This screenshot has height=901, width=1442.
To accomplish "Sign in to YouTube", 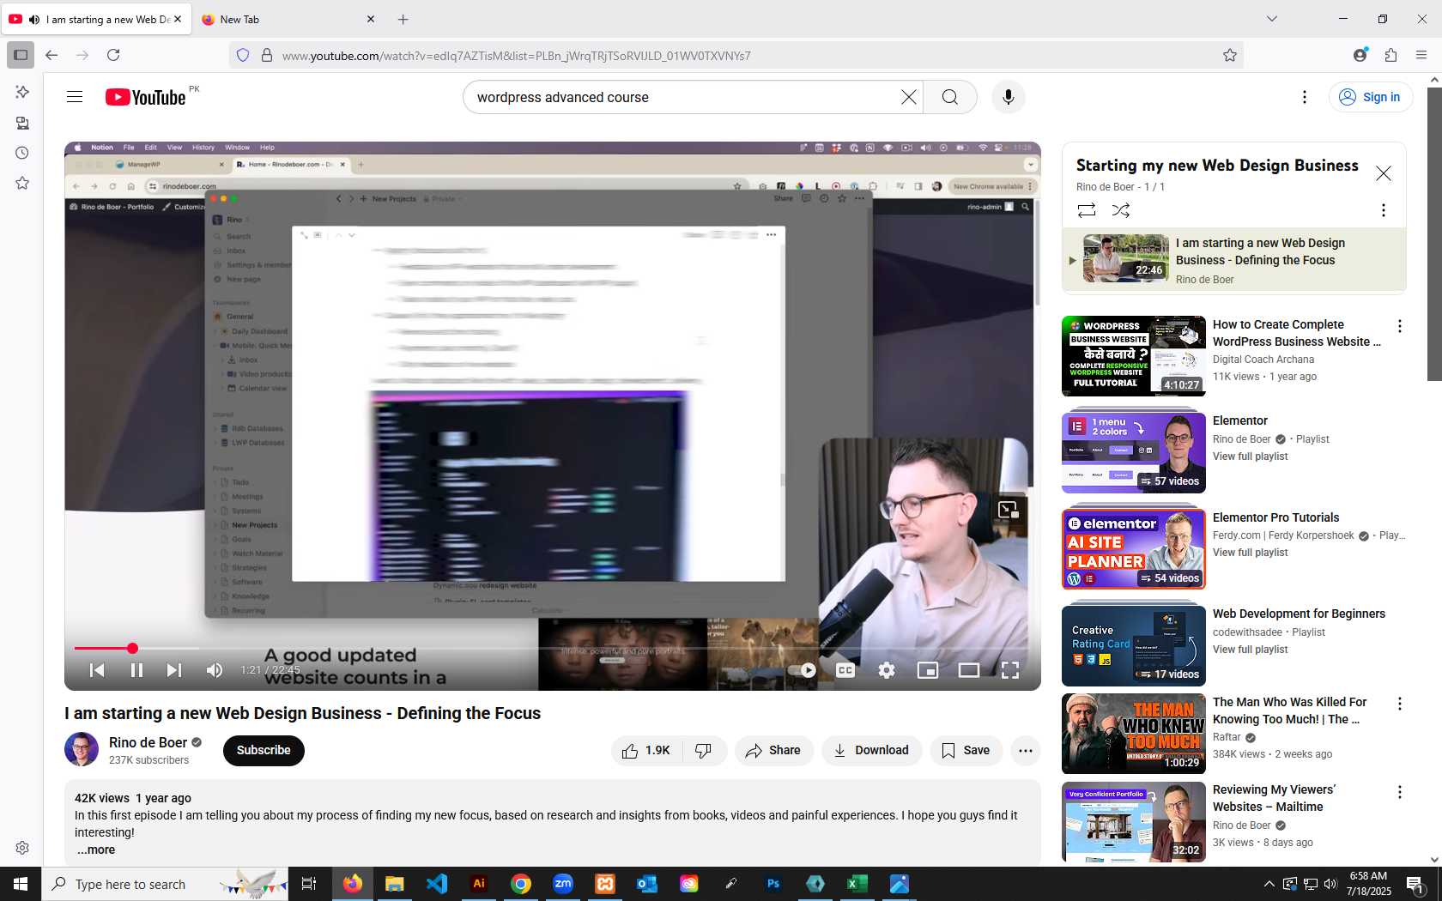I will pyautogui.click(x=1370, y=97).
